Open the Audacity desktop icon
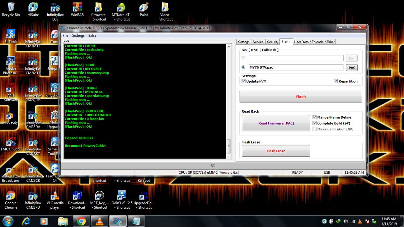404x227 pixels. pos(11,117)
